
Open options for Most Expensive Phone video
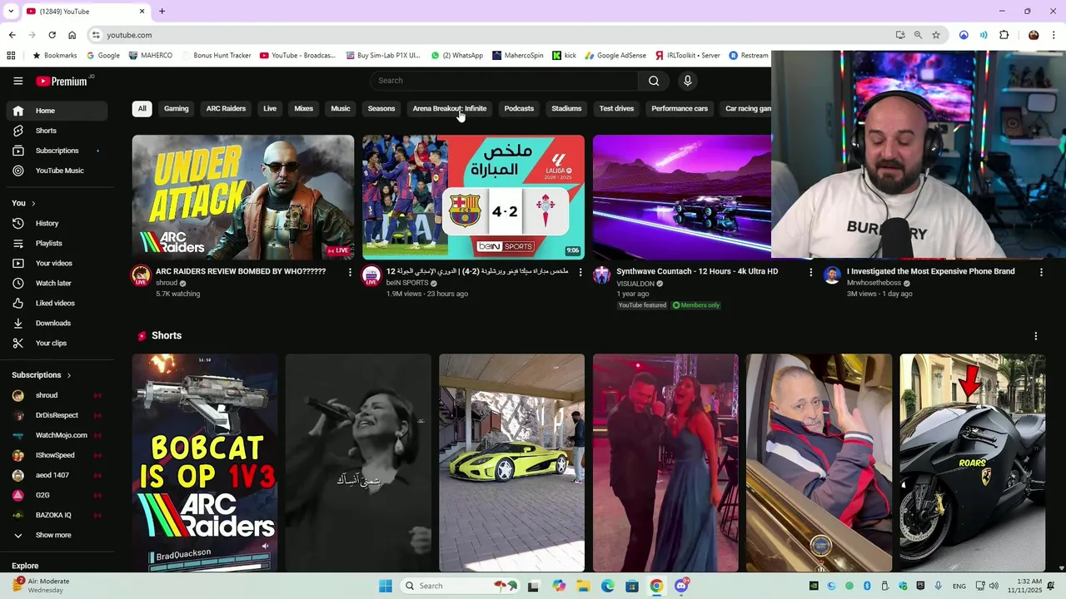(1041, 272)
